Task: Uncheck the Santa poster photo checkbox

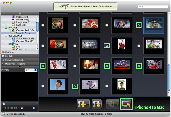Action: click(x=107, y=45)
